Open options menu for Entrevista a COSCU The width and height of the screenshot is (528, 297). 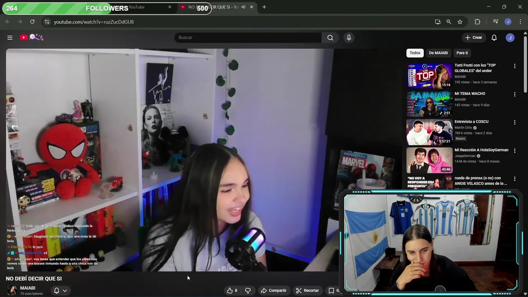[514, 123]
